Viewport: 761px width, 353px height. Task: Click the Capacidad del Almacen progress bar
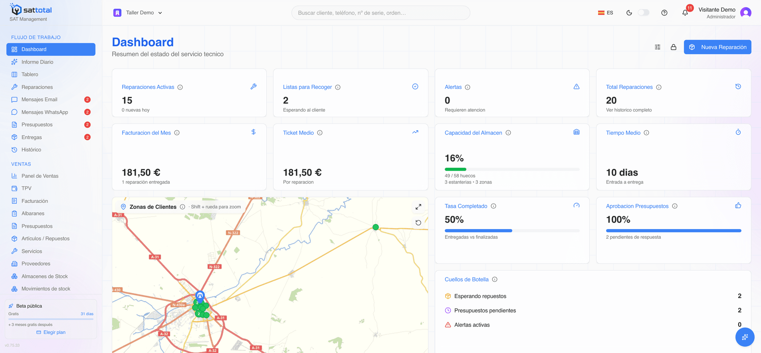(x=512, y=169)
